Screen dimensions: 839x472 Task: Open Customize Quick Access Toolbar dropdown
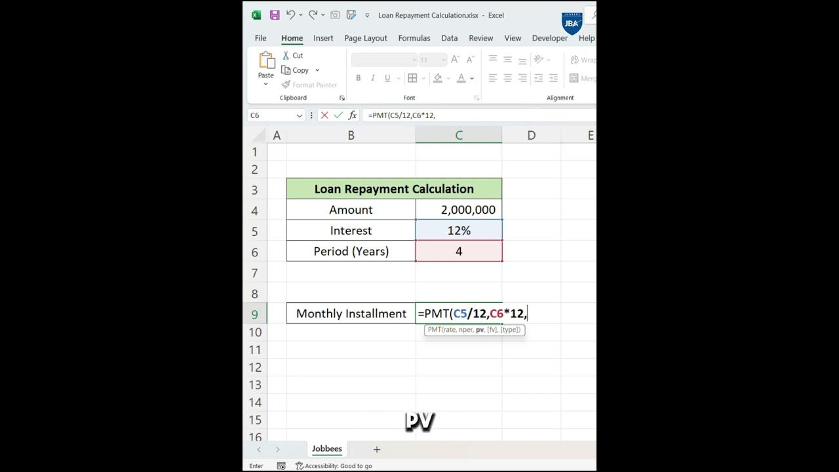[x=367, y=15]
